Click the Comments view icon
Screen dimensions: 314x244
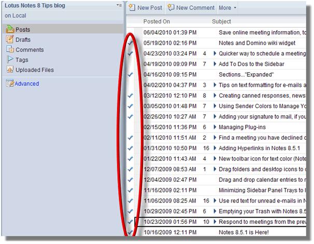(10, 49)
